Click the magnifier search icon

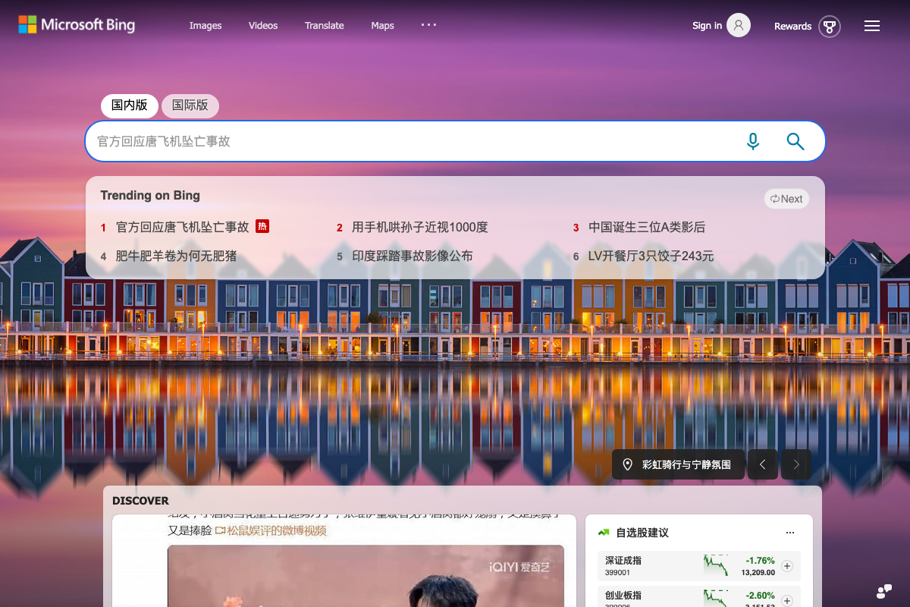[795, 141]
